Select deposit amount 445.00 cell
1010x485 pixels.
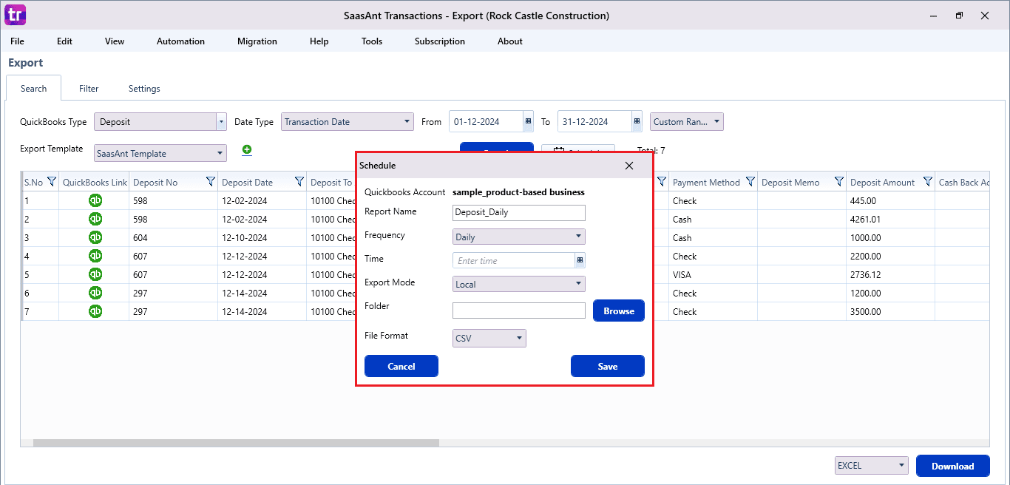click(x=890, y=201)
